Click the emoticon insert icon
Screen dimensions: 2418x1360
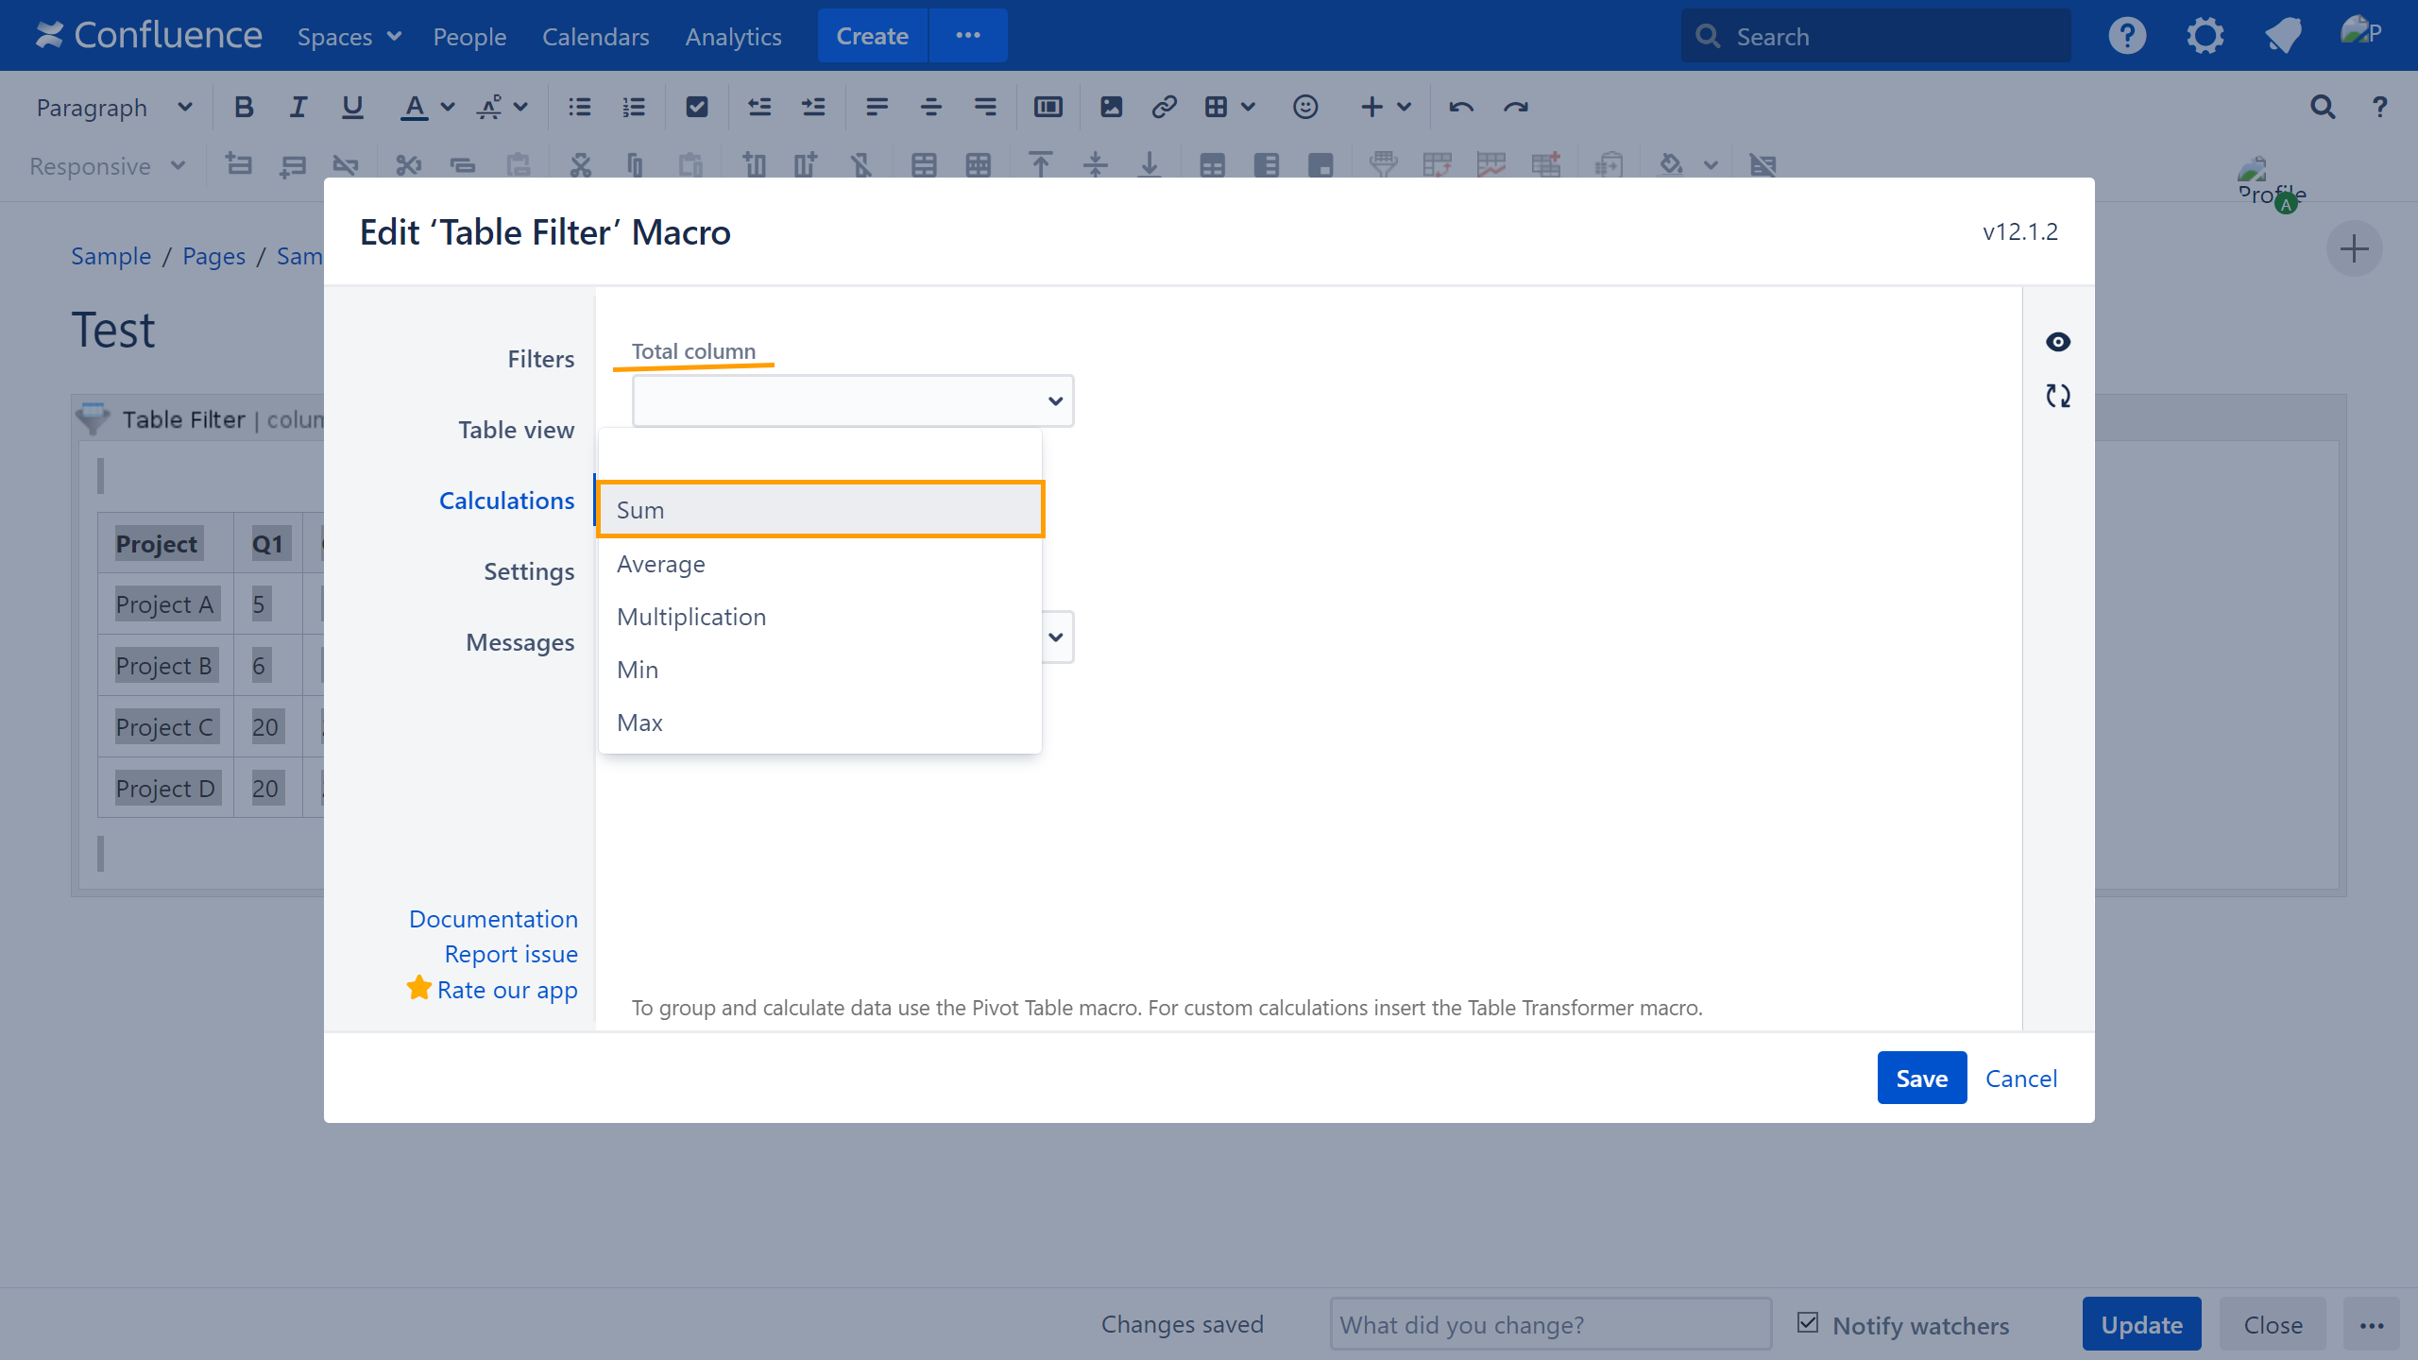pos(1304,108)
